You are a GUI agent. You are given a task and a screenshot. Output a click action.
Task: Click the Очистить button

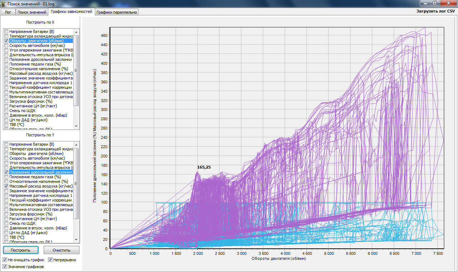pos(61,250)
